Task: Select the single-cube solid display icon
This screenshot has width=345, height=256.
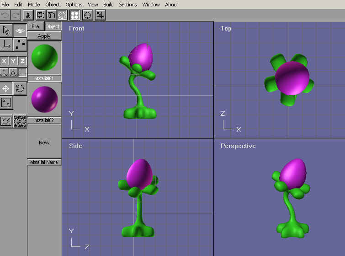Action: [x=52, y=15]
